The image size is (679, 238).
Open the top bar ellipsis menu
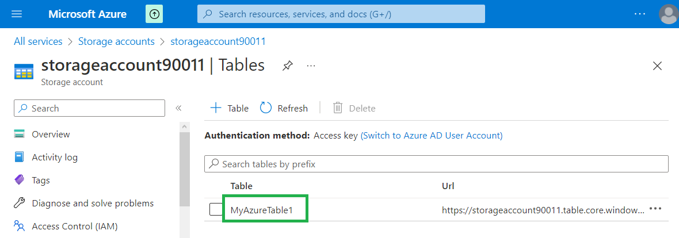[x=640, y=14]
